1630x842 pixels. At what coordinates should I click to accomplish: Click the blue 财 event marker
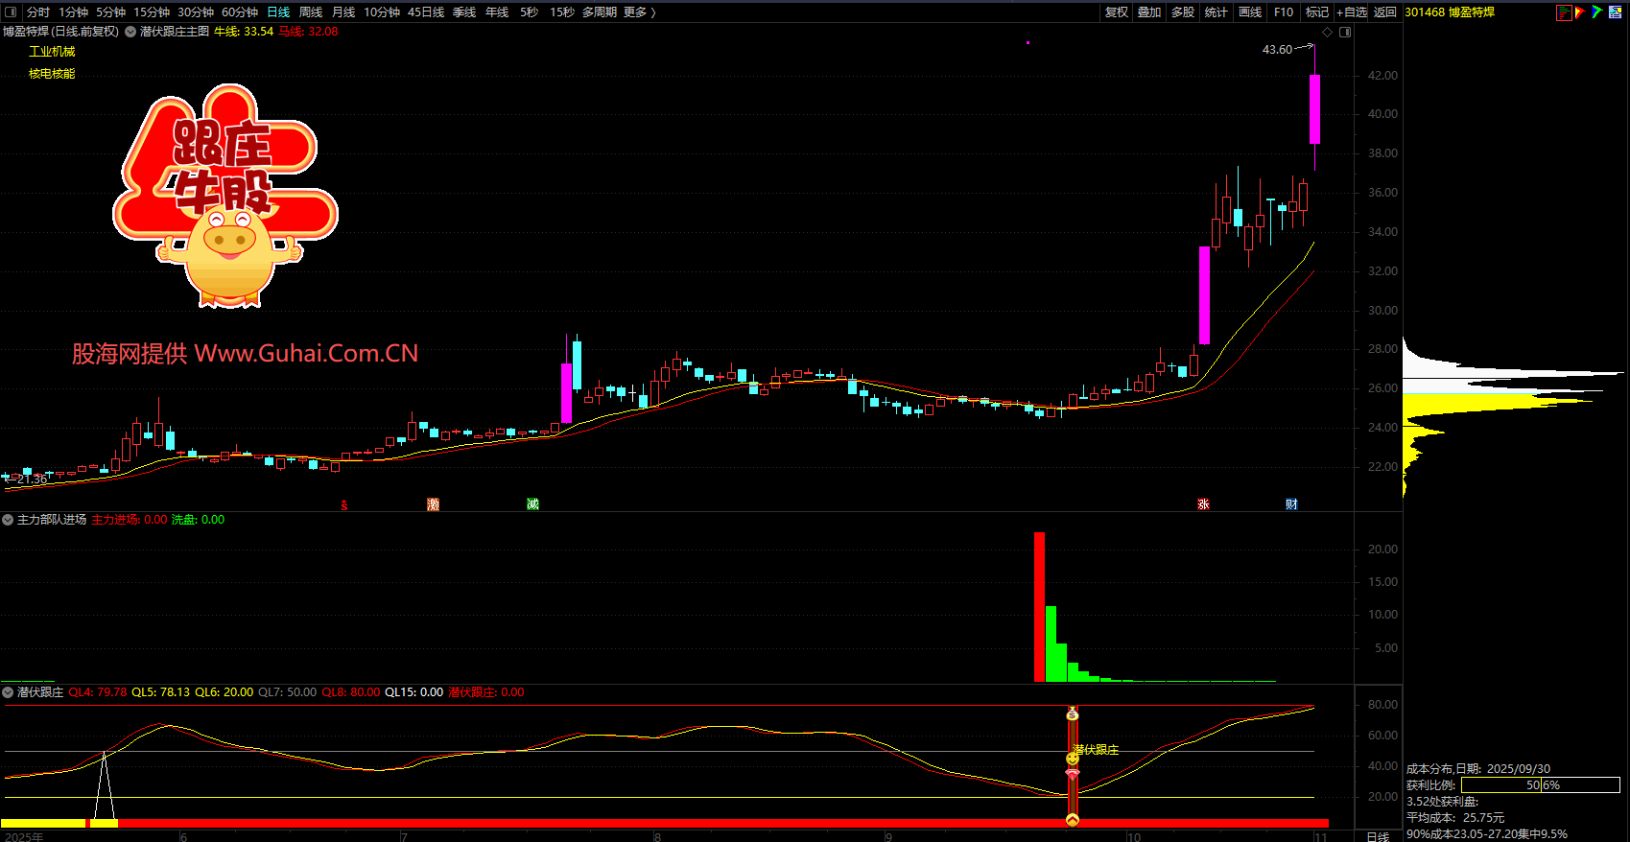click(1291, 504)
